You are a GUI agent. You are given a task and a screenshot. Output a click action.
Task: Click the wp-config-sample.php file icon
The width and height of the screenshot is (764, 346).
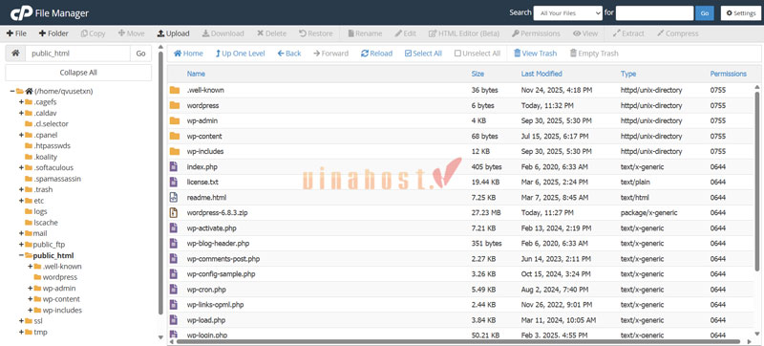click(174, 274)
